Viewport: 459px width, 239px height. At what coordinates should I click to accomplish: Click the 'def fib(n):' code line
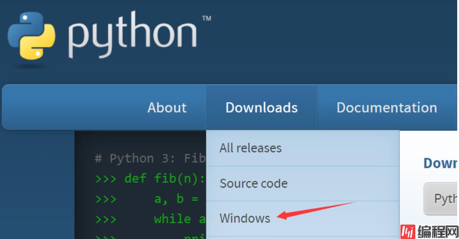pos(165,178)
